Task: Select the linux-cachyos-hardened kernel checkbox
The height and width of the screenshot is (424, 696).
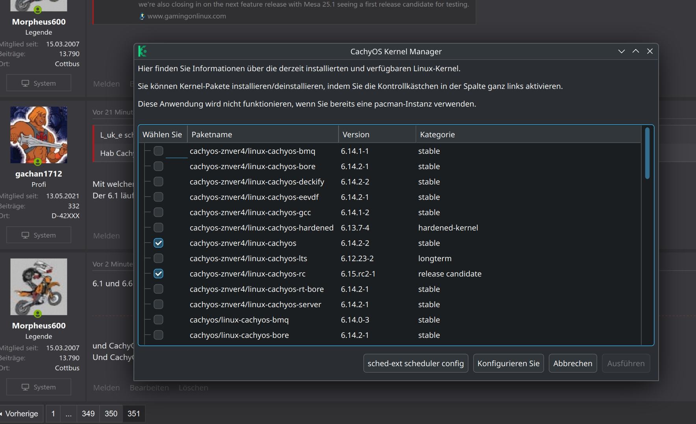Action: point(158,227)
